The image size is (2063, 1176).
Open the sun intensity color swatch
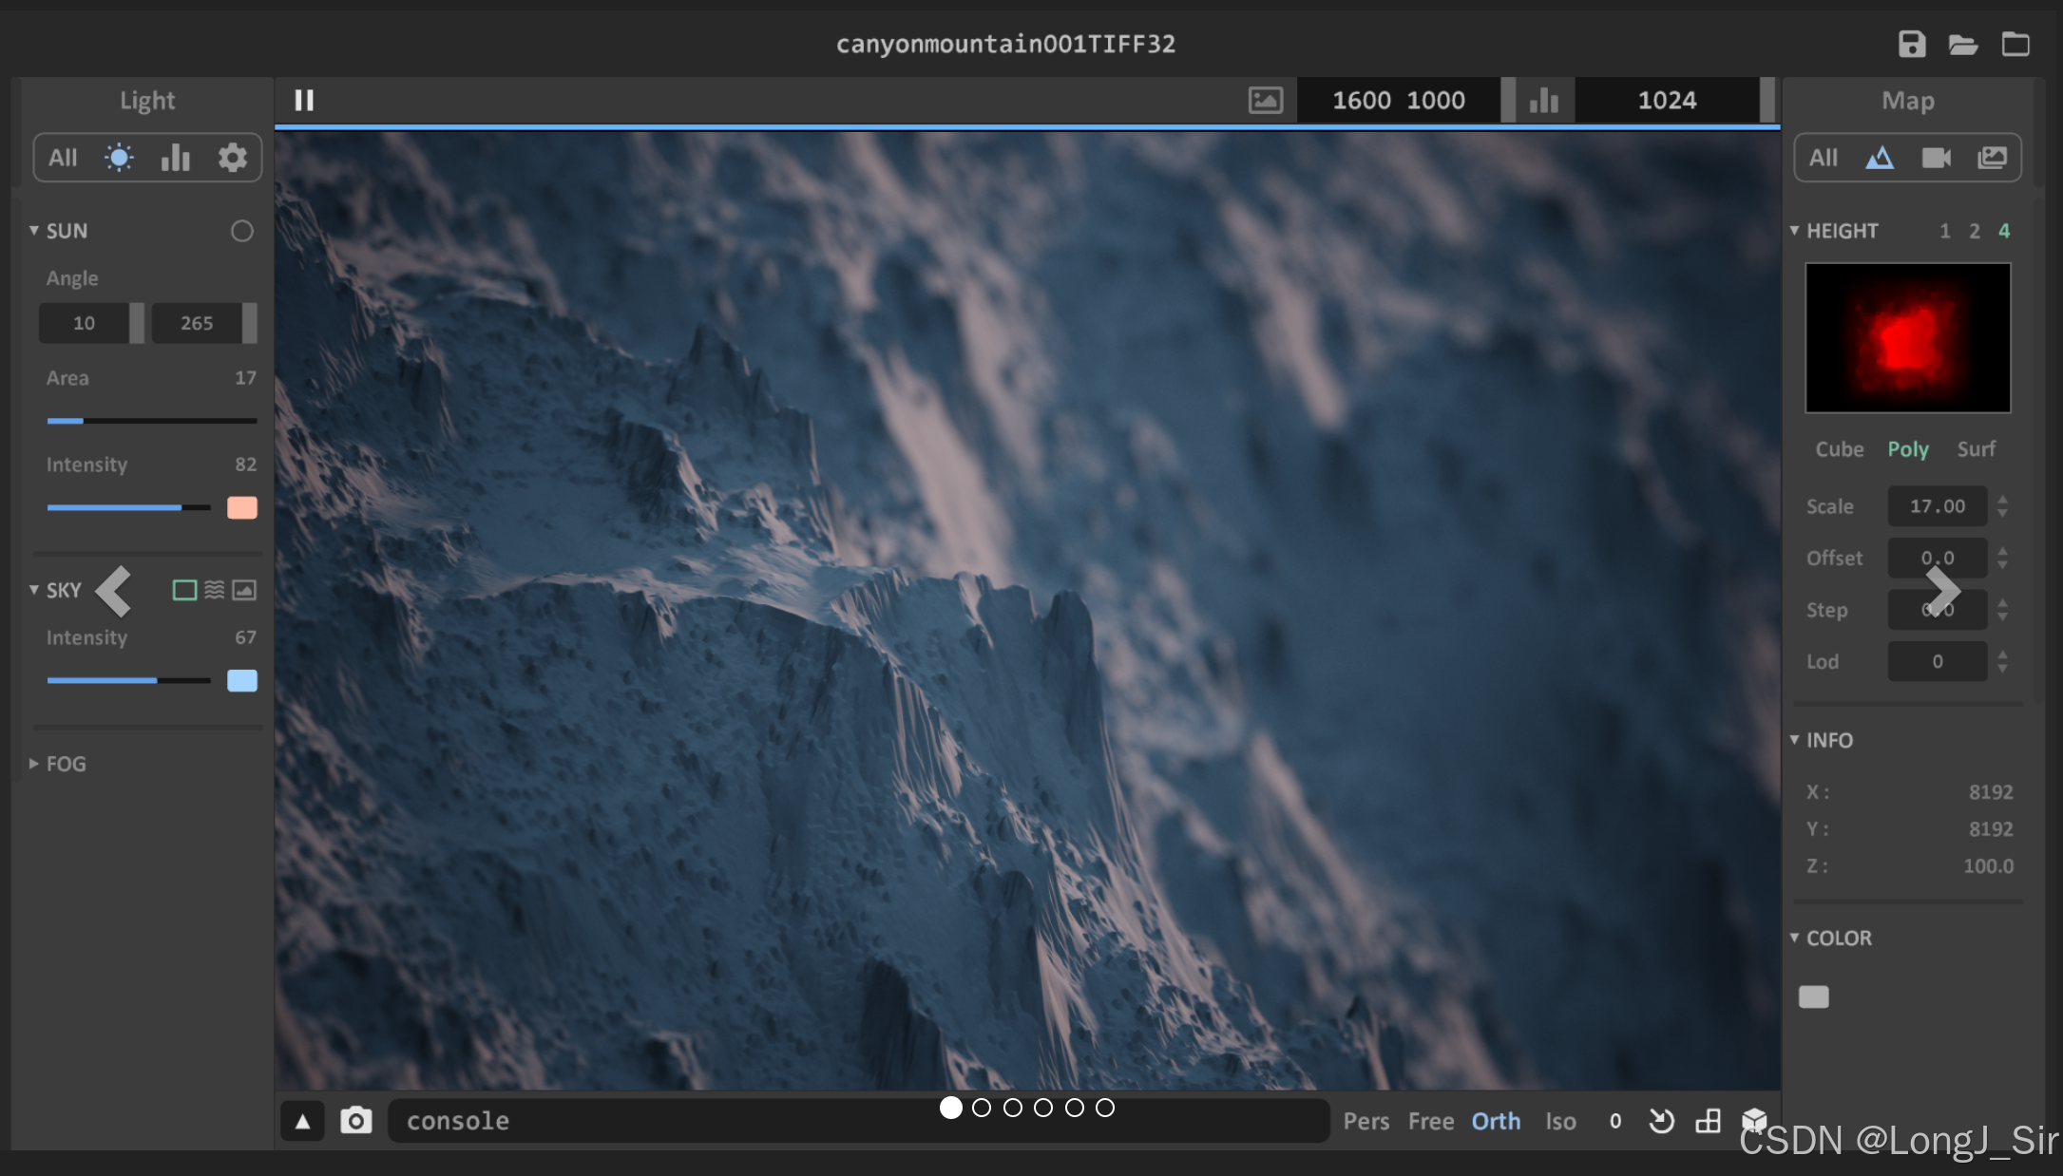242,508
